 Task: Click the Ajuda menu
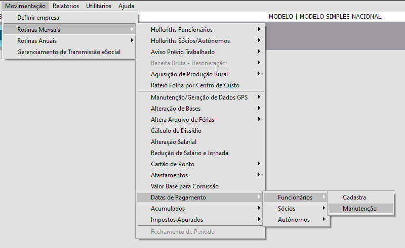click(126, 6)
